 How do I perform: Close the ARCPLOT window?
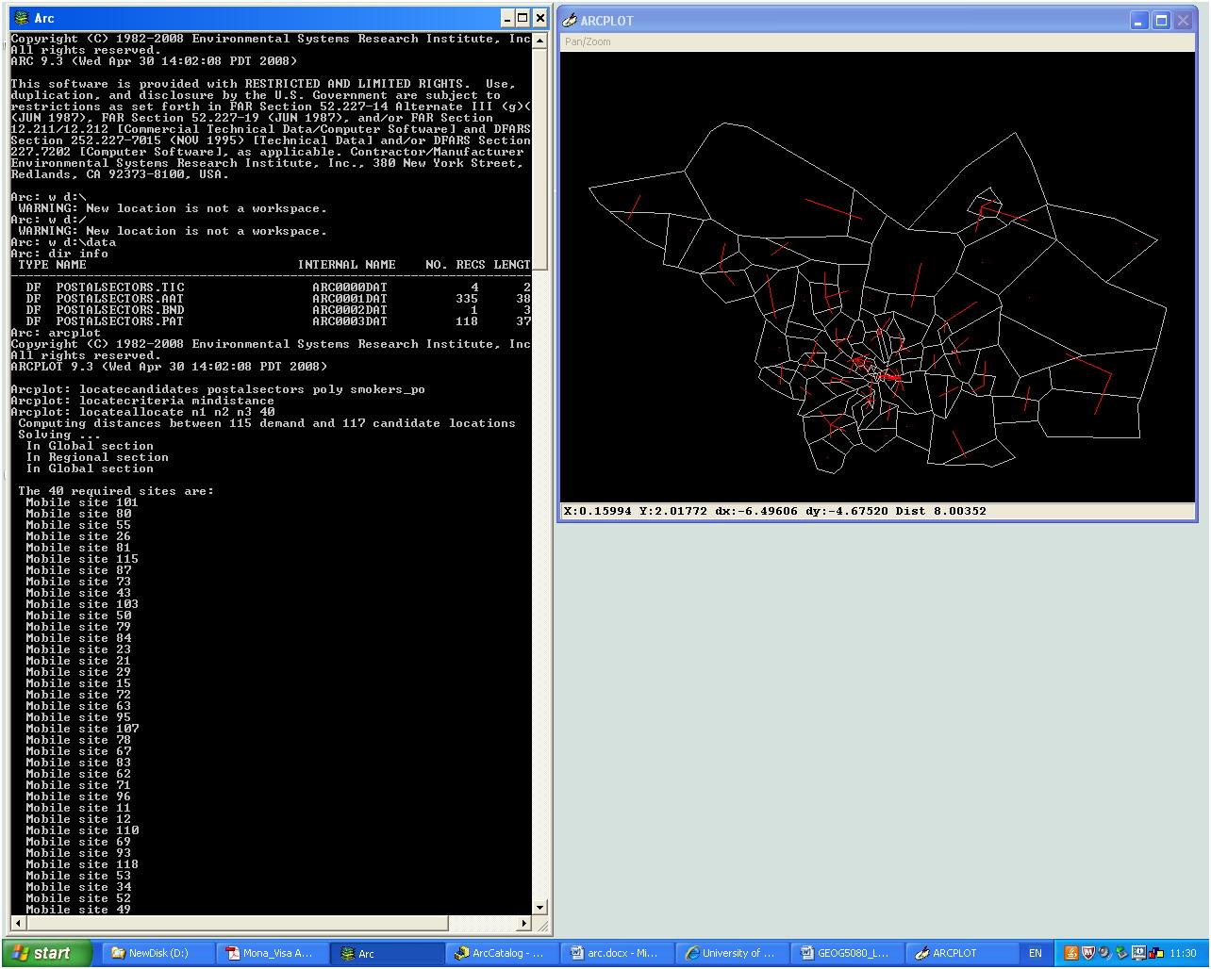pos(1183,20)
